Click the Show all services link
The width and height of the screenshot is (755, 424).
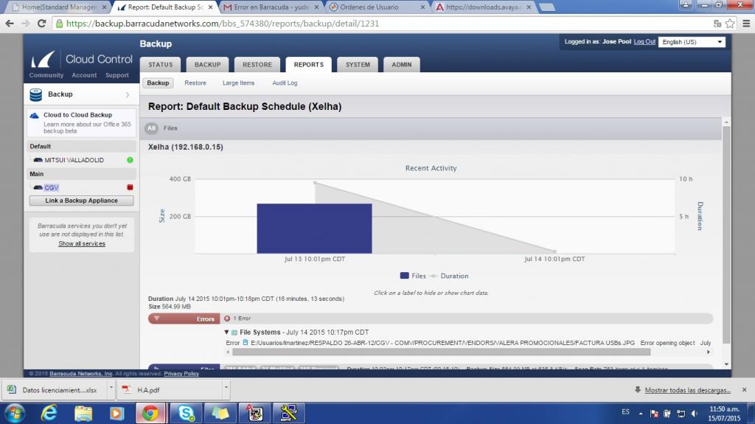tap(82, 243)
